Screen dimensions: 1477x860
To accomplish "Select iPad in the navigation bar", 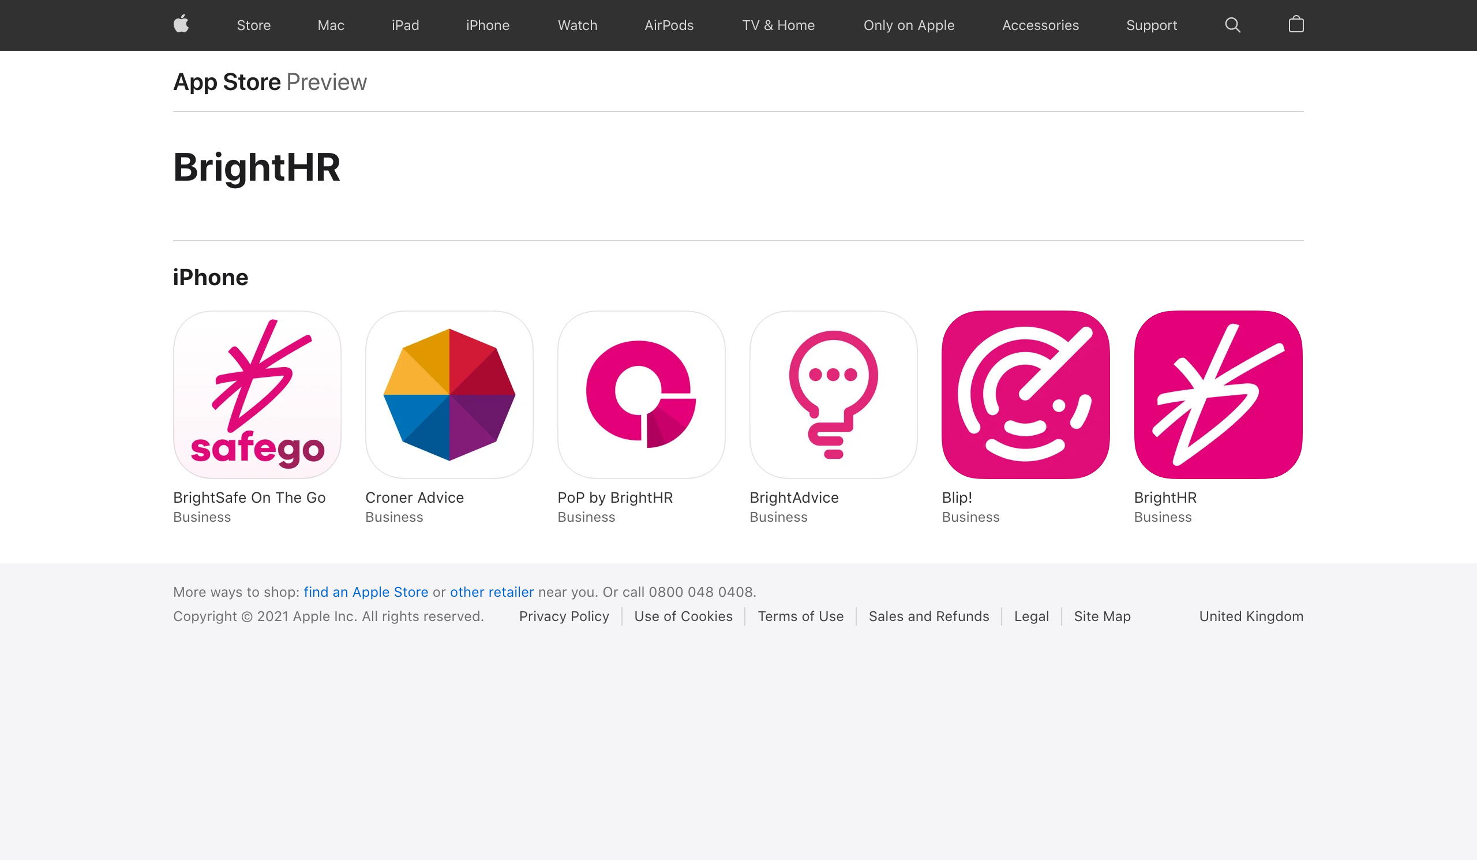I will click(406, 25).
